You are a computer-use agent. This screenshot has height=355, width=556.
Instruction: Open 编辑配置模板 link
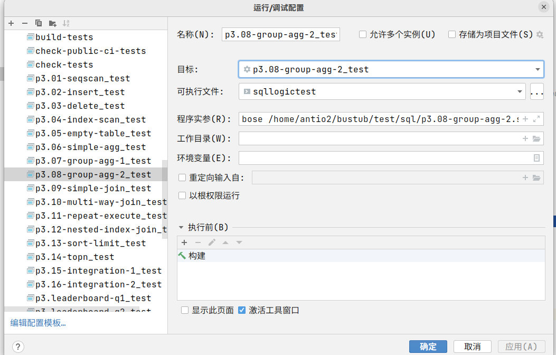(x=38, y=323)
